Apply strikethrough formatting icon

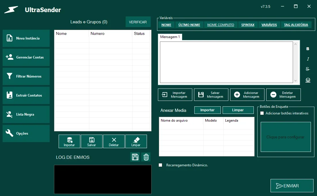pos(308,69)
